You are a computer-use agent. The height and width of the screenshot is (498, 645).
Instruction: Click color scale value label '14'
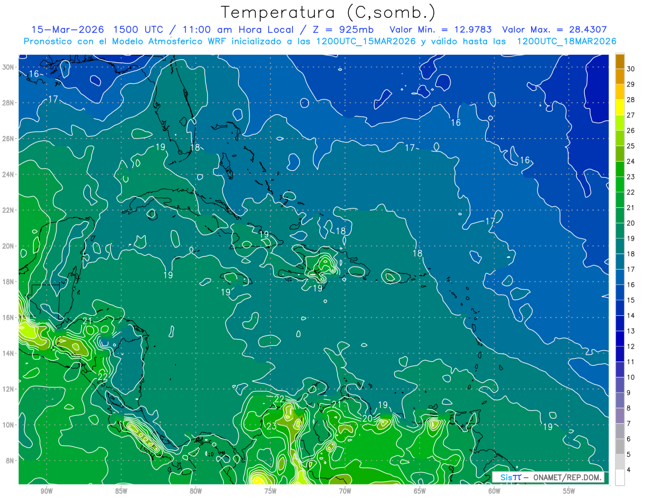point(631,316)
